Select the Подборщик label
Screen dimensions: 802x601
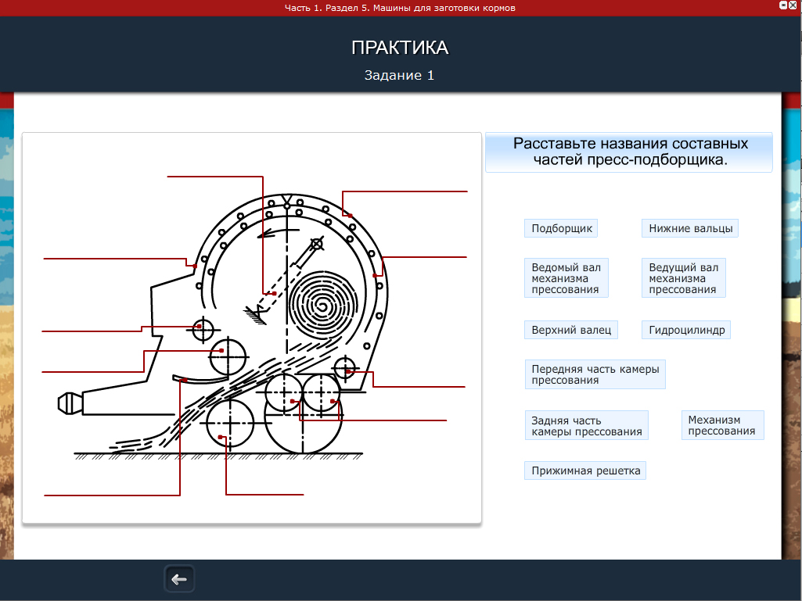(561, 228)
